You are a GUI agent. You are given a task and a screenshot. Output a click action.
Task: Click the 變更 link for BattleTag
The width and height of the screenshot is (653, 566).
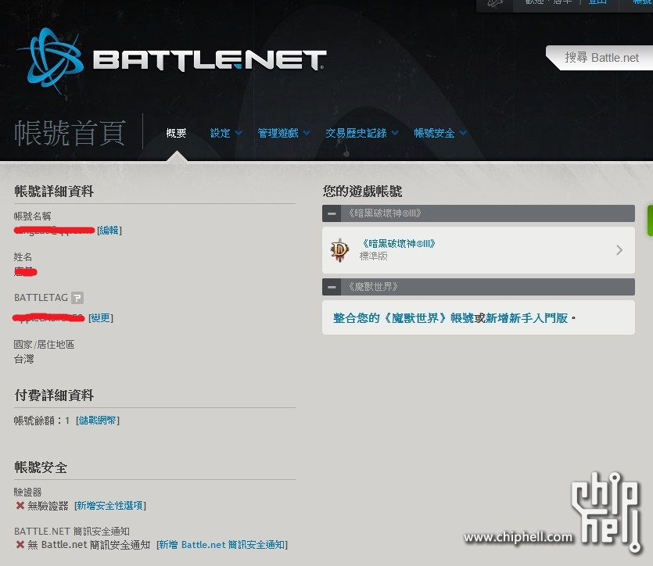101,318
